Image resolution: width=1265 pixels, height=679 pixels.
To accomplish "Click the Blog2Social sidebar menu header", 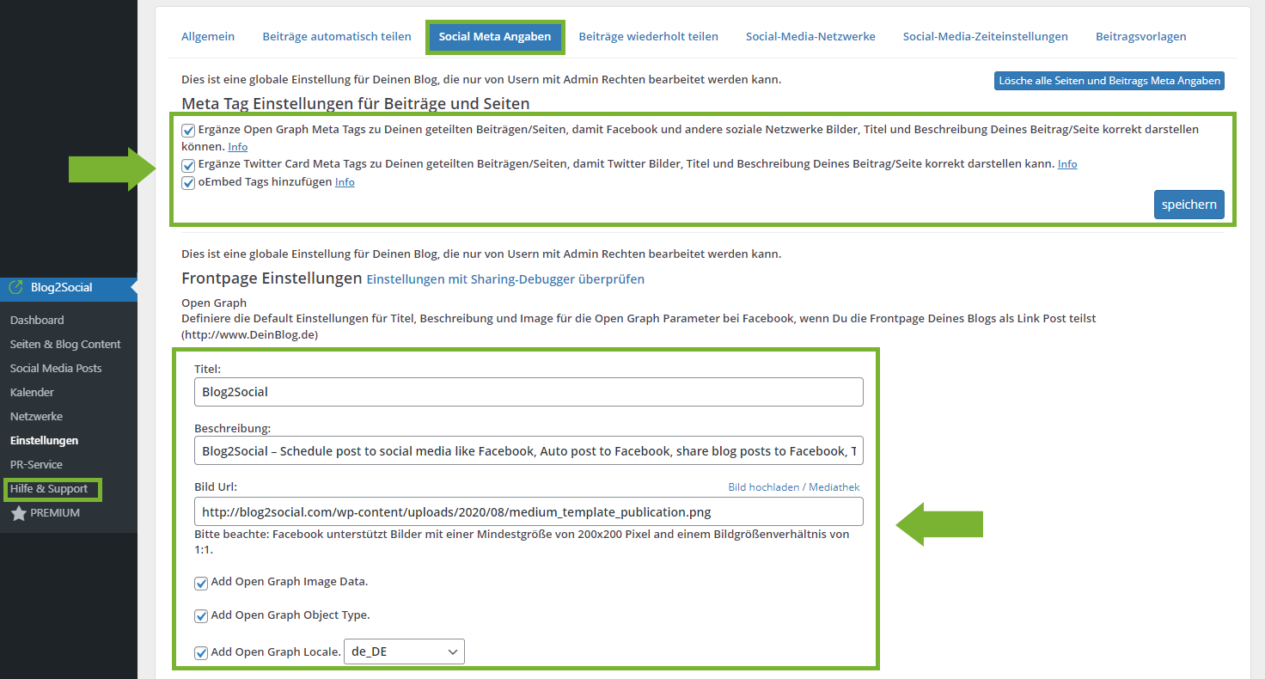I will click(69, 288).
